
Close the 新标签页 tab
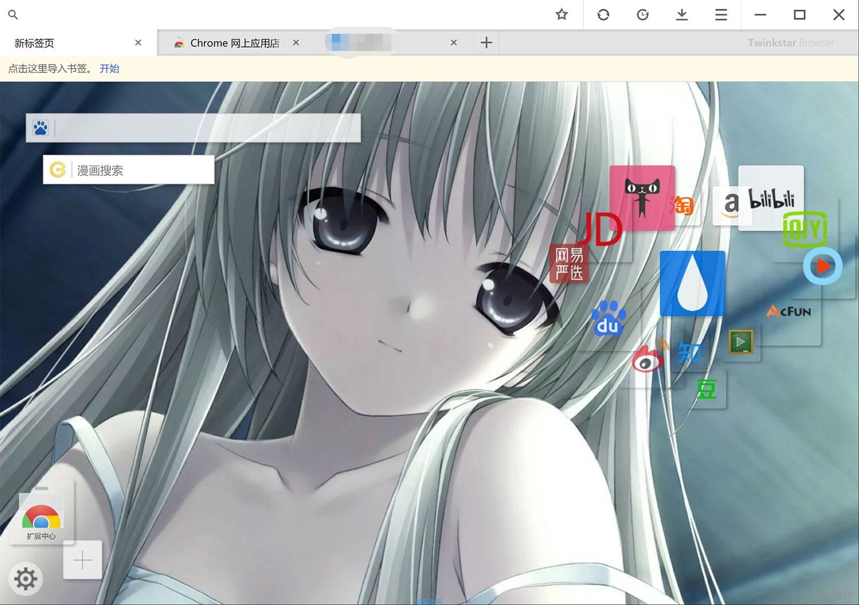pos(138,42)
